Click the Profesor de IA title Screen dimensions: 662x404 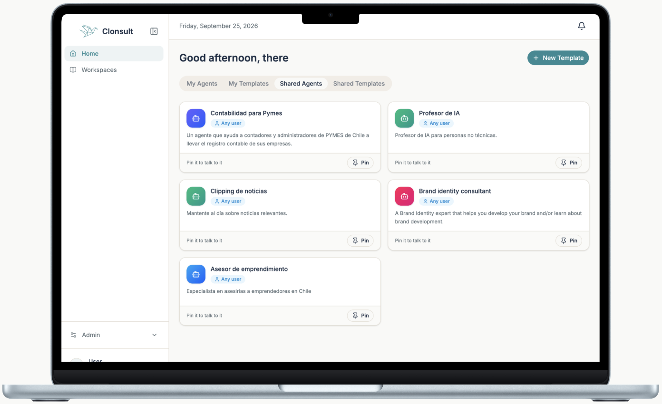[439, 113]
